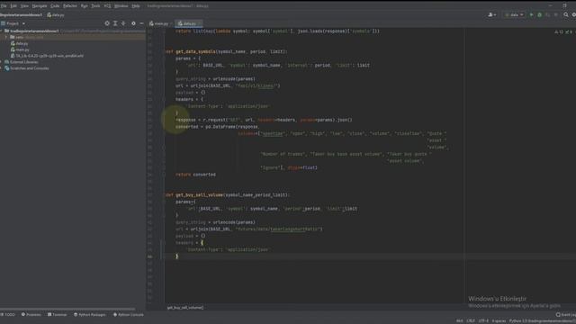The height and width of the screenshot is (324, 576).
Task: Click get_buy_sell_volume() breadcrumb at editor bottom
Action: point(185,308)
